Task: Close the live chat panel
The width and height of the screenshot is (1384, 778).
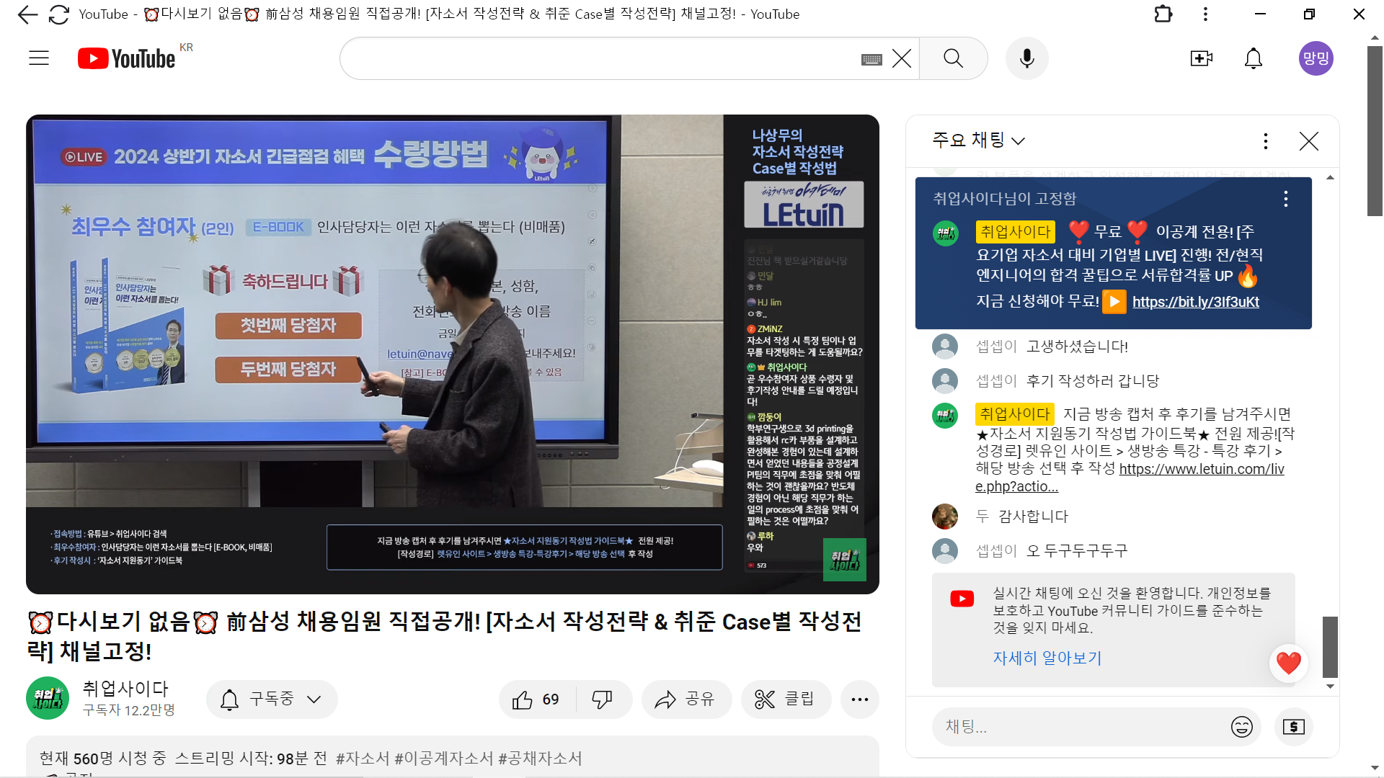Action: (x=1309, y=141)
